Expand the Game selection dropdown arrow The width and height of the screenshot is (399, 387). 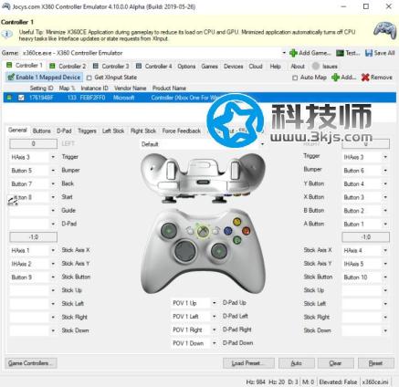[284, 53]
